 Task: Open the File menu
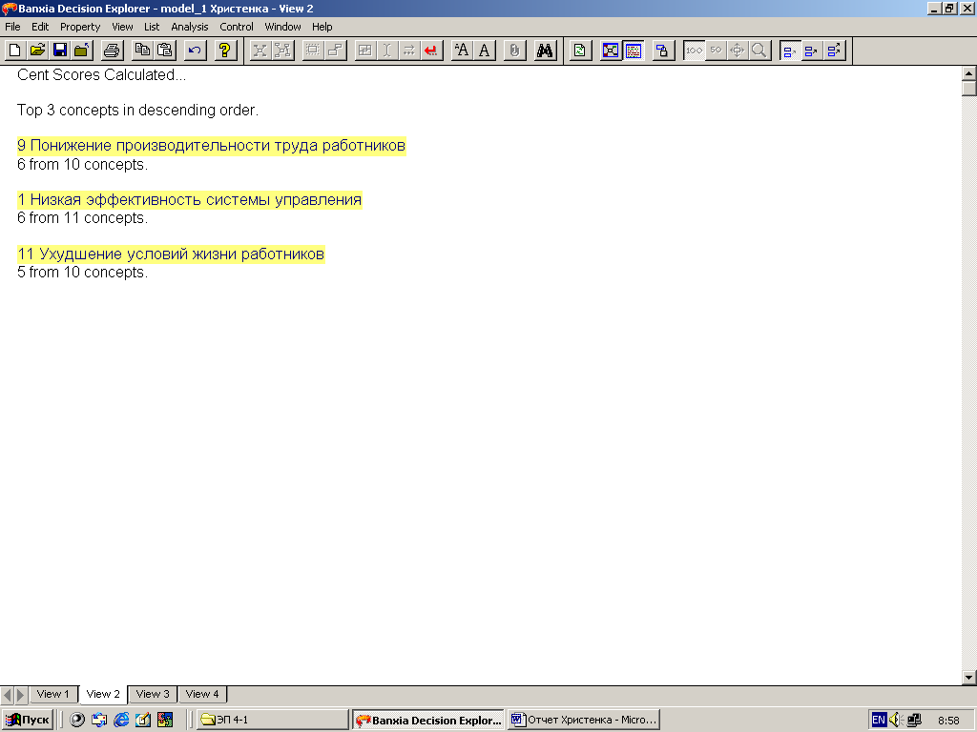pos(12,27)
